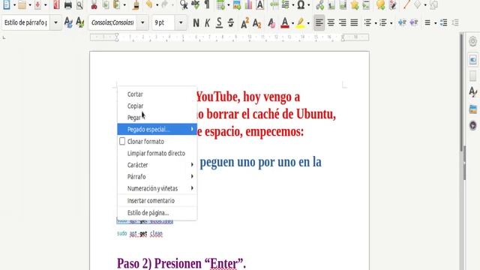Image resolution: width=480 pixels, height=270 pixels.
Task: Open Pegado especial submenu
Action: pyautogui.click(x=157, y=129)
